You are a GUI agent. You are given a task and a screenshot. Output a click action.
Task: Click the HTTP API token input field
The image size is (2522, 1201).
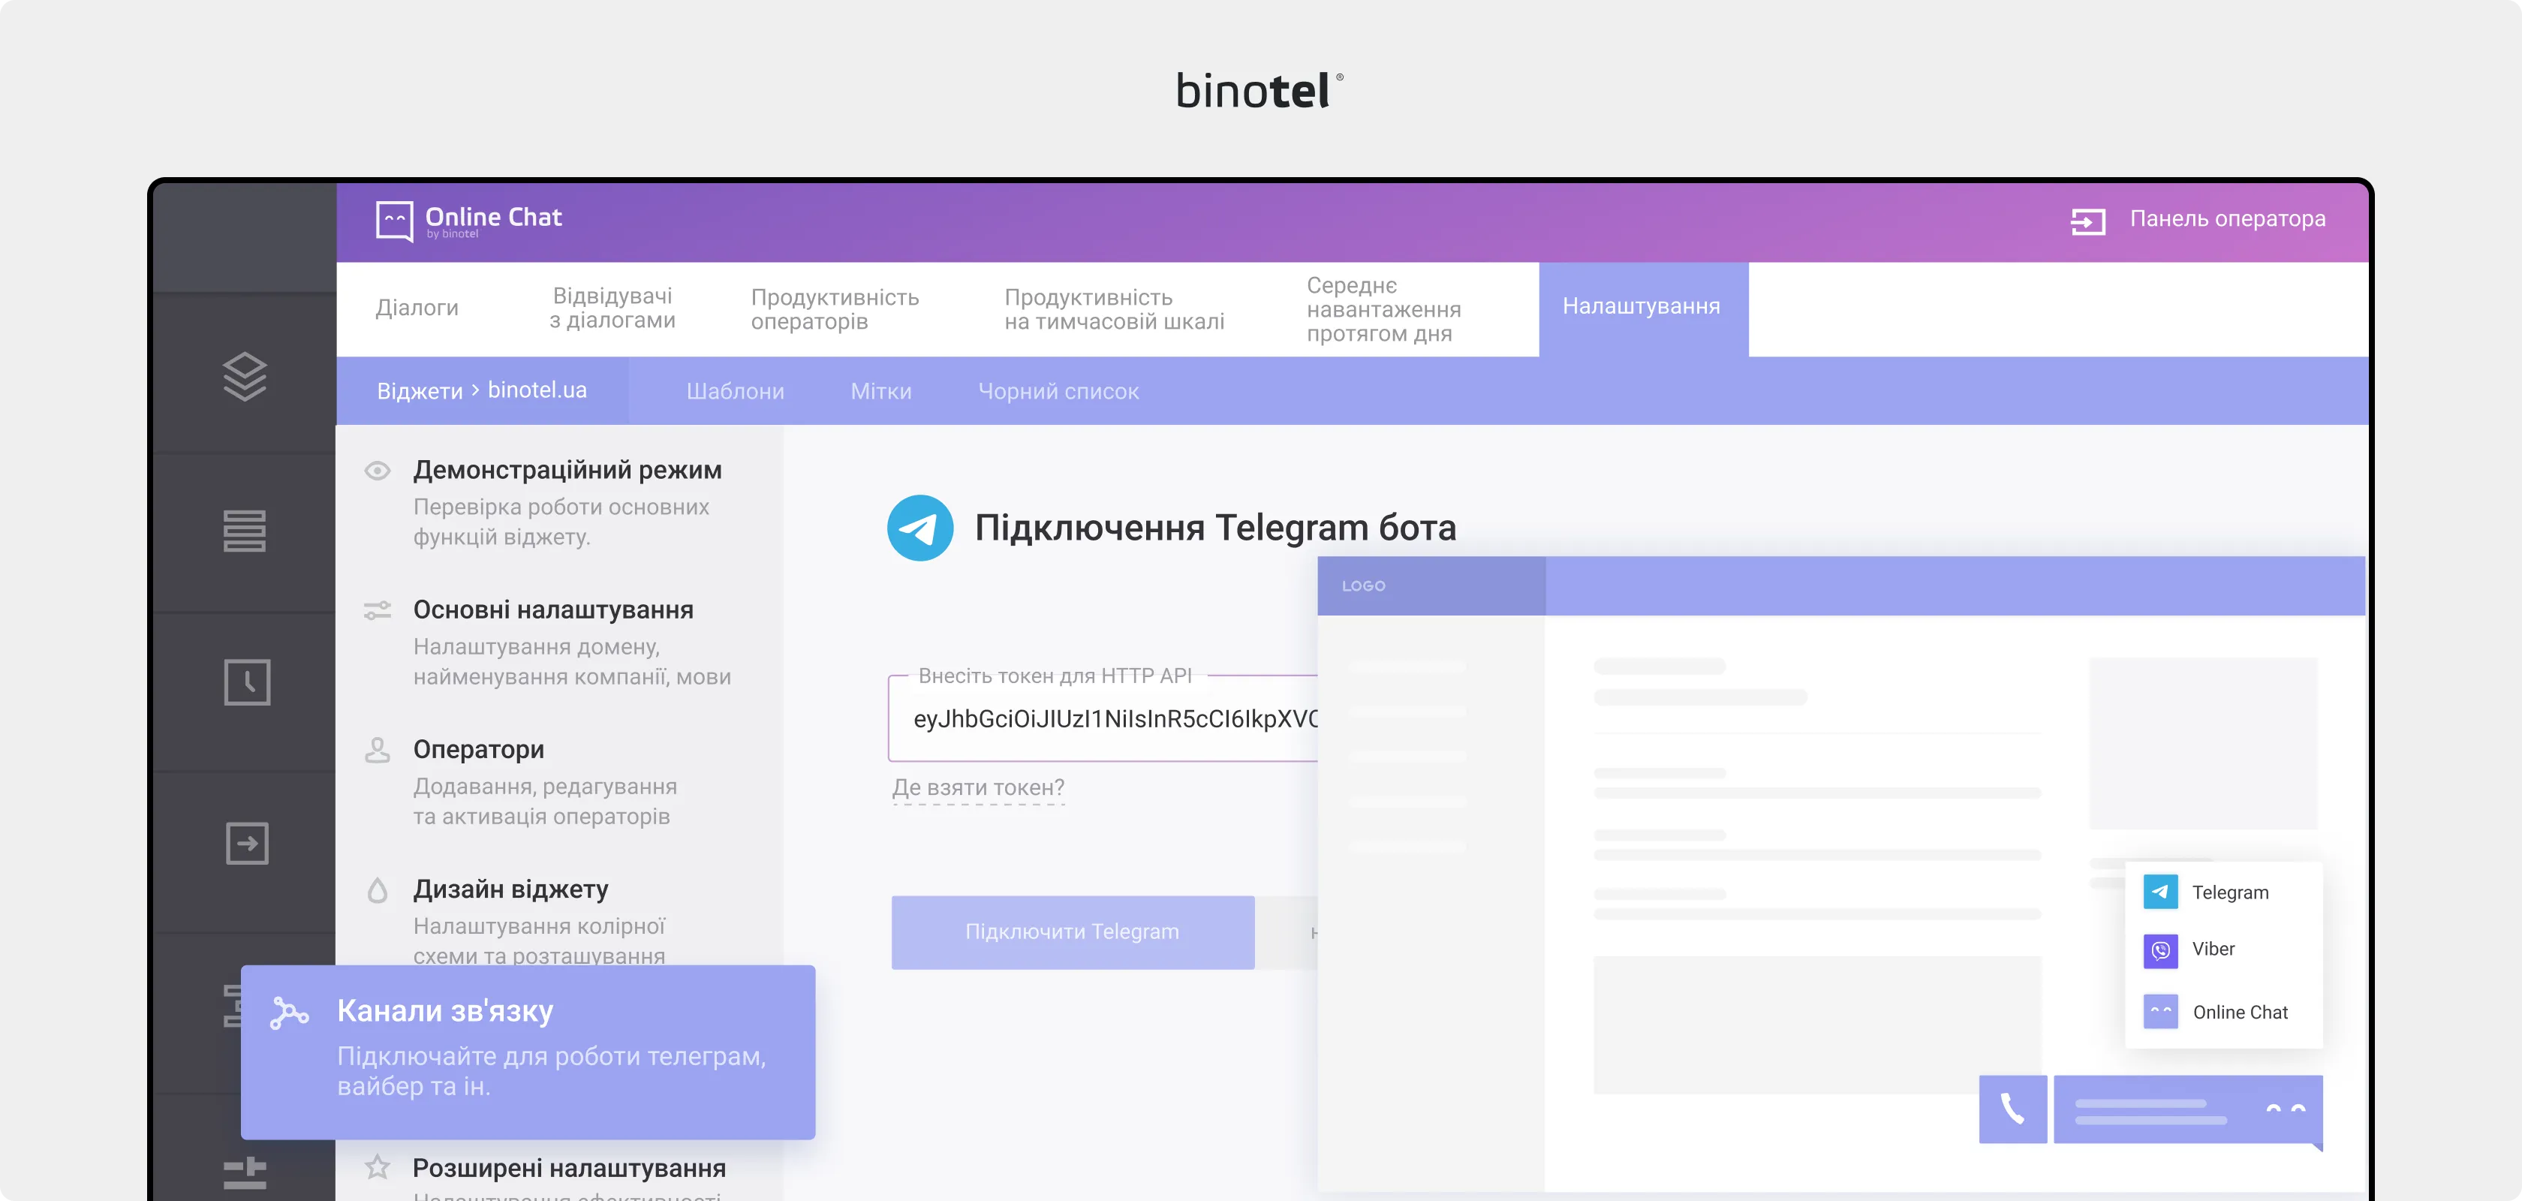pos(1103,718)
